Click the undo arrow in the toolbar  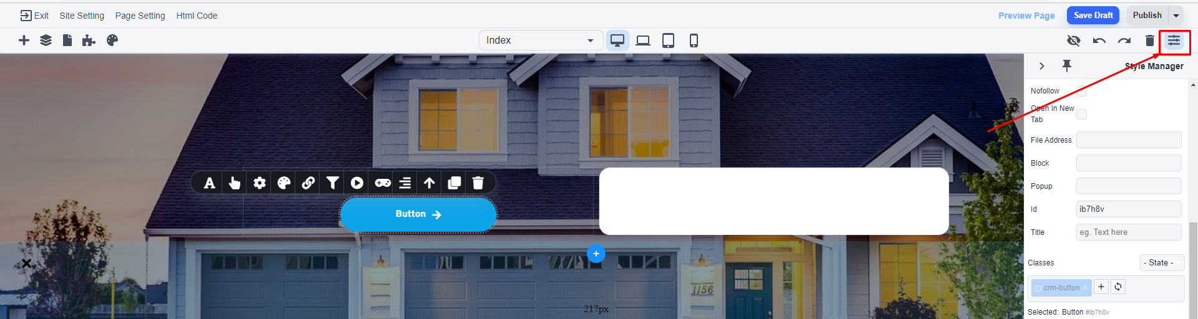(x=1099, y=40)
